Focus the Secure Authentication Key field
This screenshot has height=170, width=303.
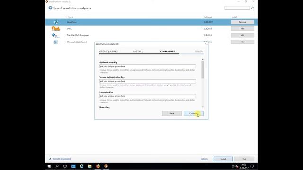pyautogui.click(x=148, y=81)
